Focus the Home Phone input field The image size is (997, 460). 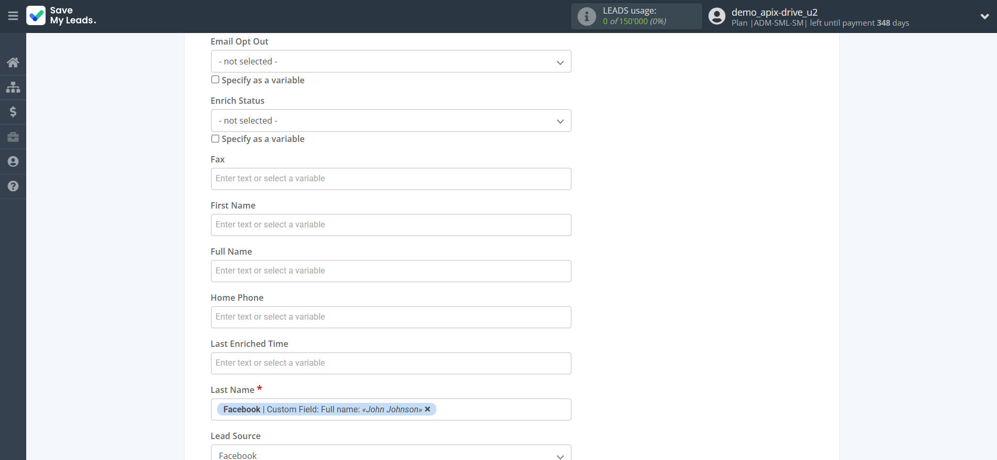tap(391, 317)
